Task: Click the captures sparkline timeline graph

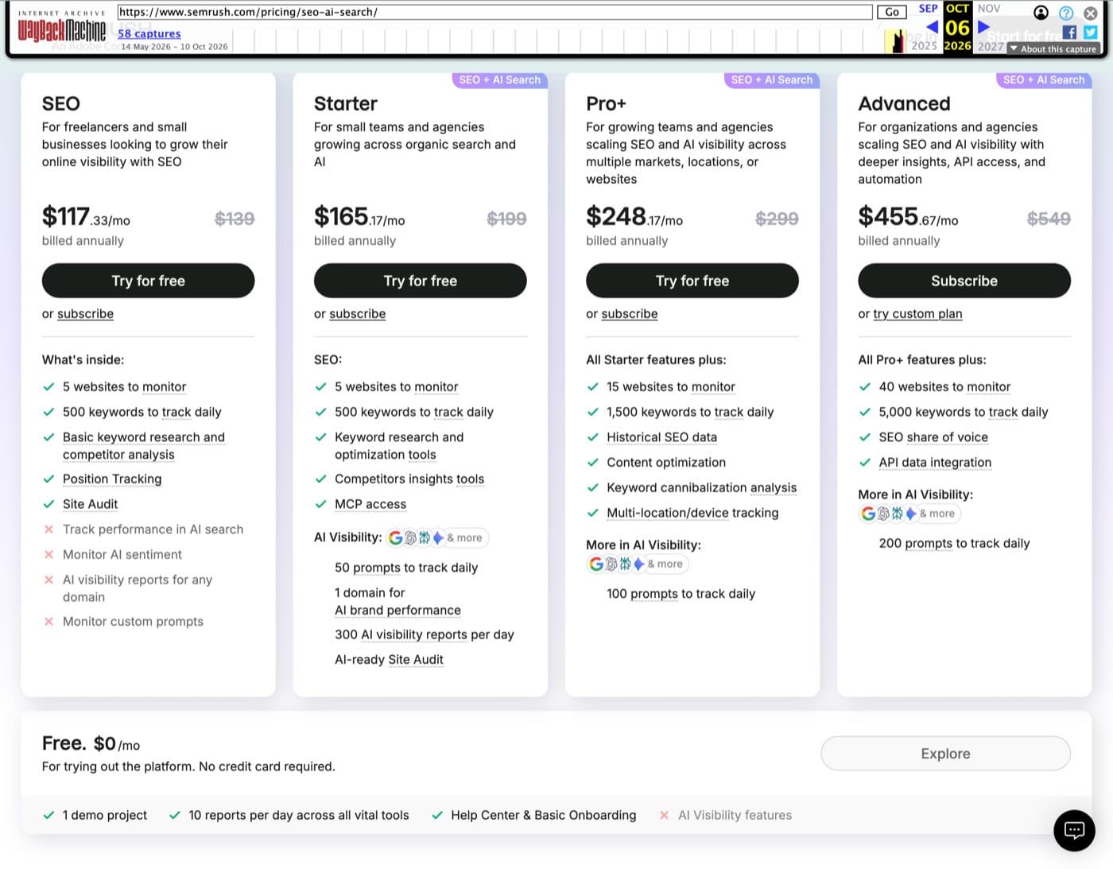Action: 568,41
